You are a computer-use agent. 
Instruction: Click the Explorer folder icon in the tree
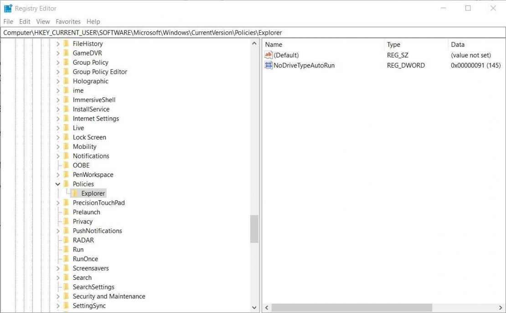click(x=74, y=193)
